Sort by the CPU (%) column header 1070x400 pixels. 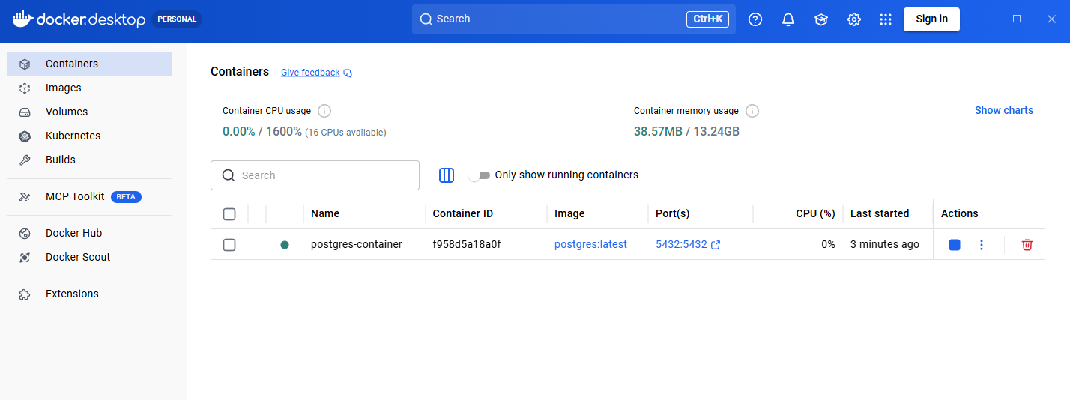click(x=815, y=213)
